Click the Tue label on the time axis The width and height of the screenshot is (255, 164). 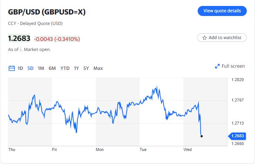coord(143,149)
